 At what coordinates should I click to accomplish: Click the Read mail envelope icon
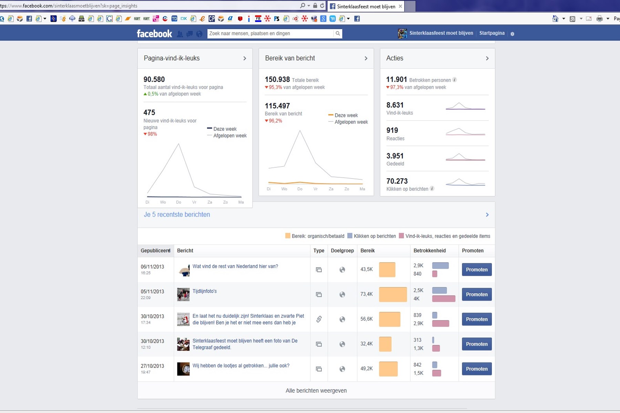click(x=589, y=19)
